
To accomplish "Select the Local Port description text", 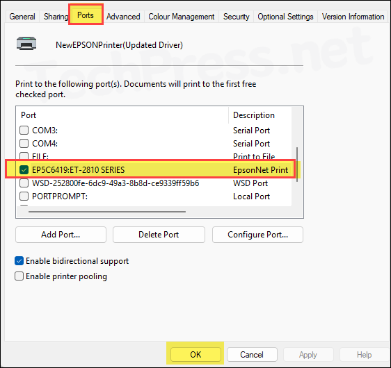I will click(x=251, y=196).
